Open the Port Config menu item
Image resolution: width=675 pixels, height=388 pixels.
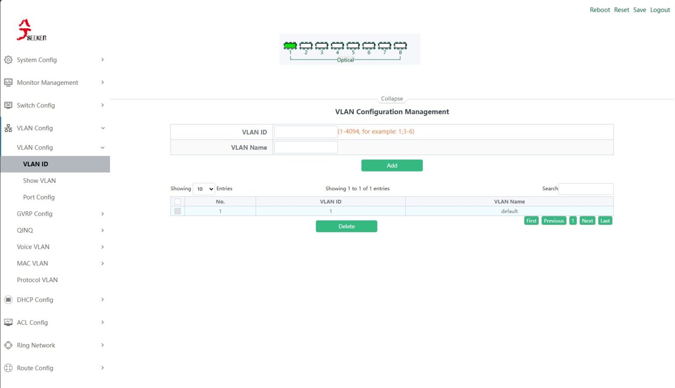pyautogui.click(x=39, y=197)
